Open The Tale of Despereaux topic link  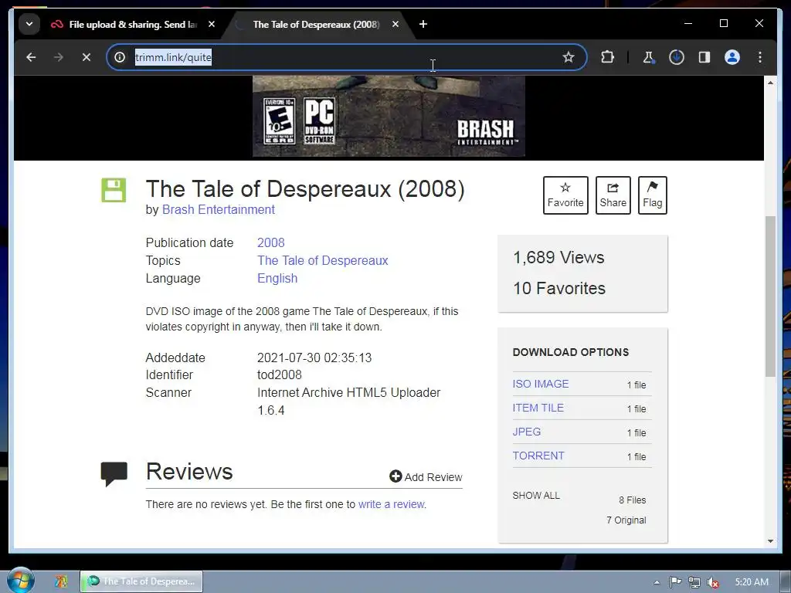pos(322,260)
